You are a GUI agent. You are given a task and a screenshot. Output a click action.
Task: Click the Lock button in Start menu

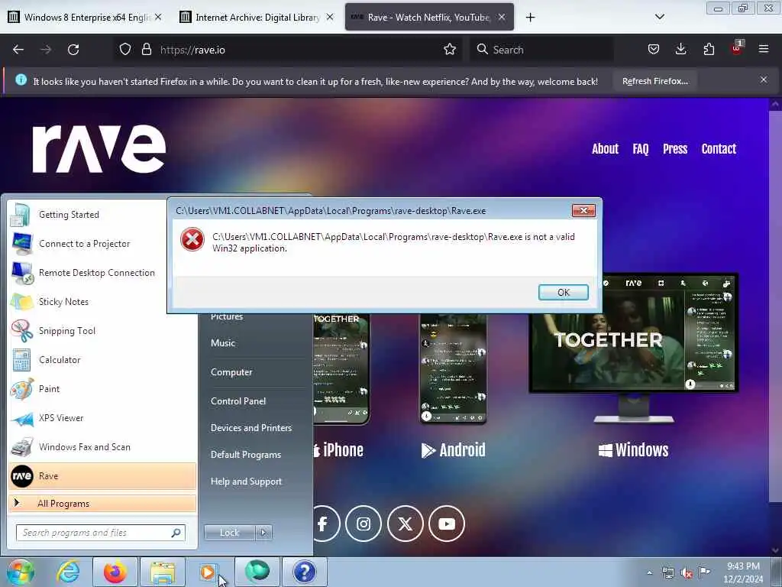[x=229, y=533]
